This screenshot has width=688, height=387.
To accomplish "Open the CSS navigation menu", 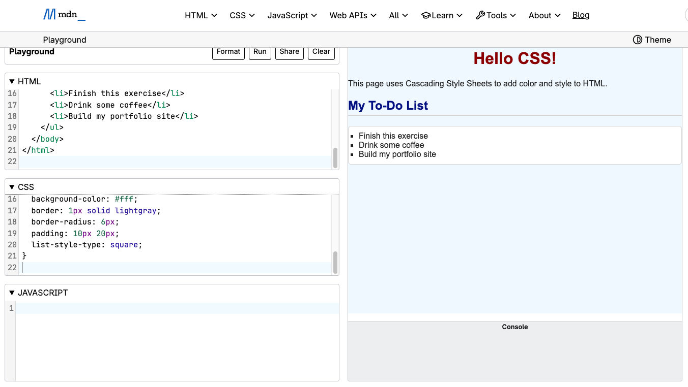I will point(242,15).
